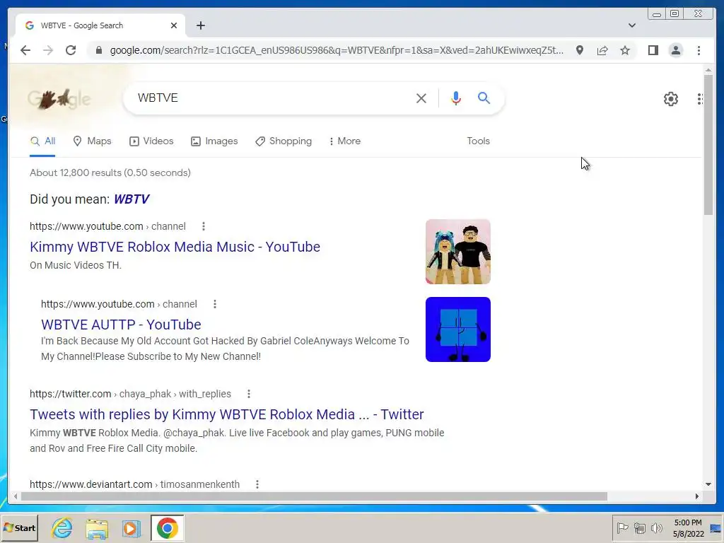Click the scroll up arrow
This screenshot has width=724, height=543.
708,70
